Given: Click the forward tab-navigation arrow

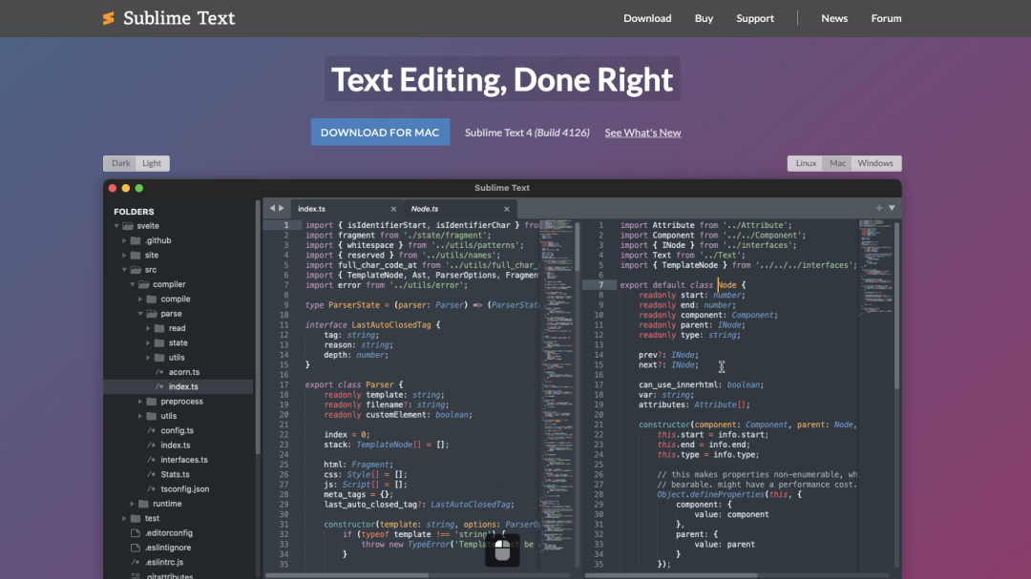Looking at the screenshot, I should 282,208.
